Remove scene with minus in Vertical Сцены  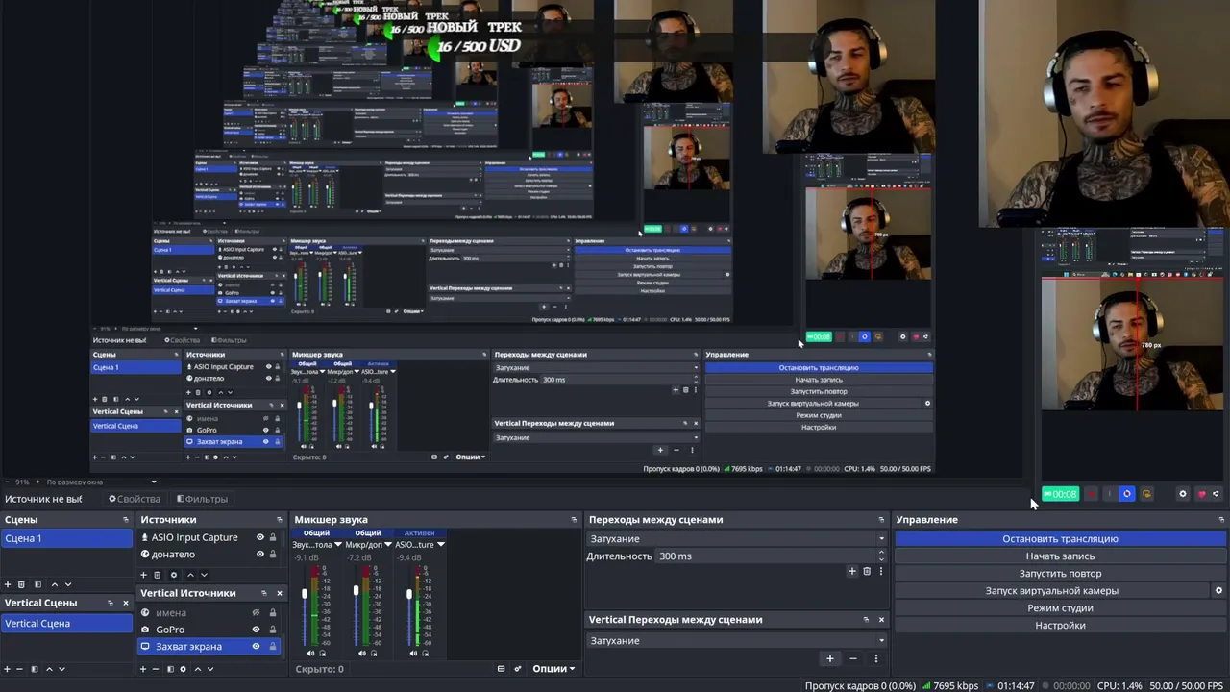[x=19, y=669]
